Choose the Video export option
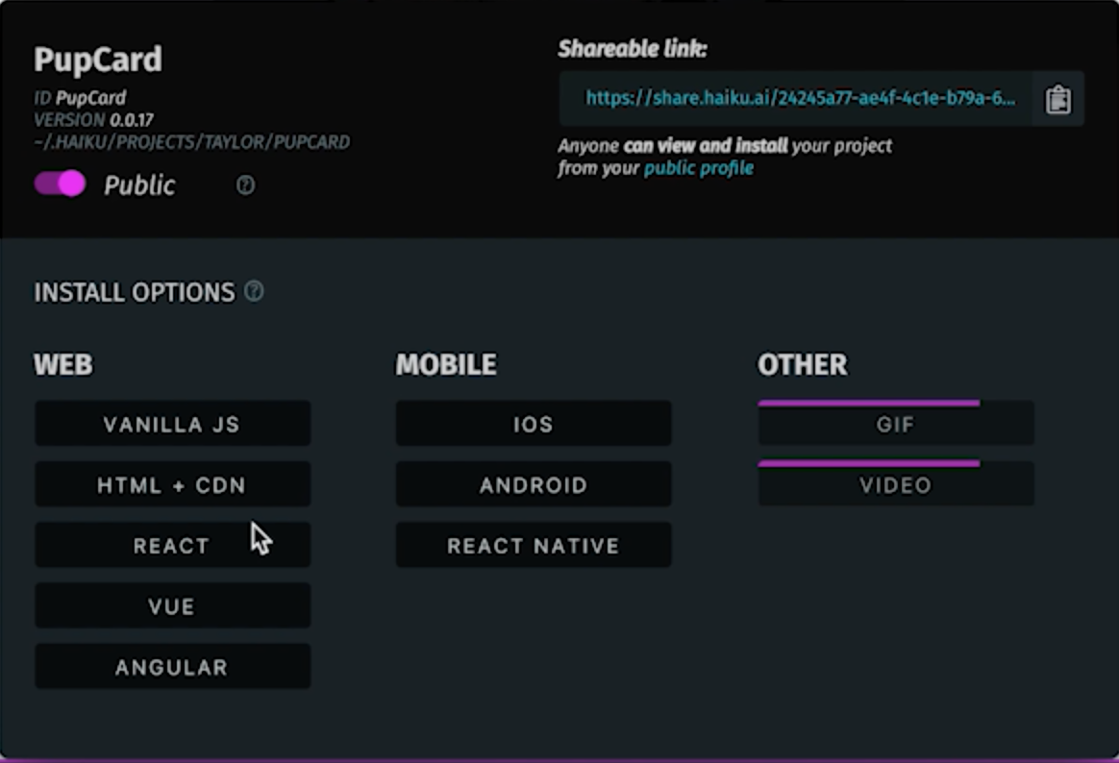Image resolution: width=1119 pixels, height=763 pixels. pyautogui.click(x=895, y=486)
